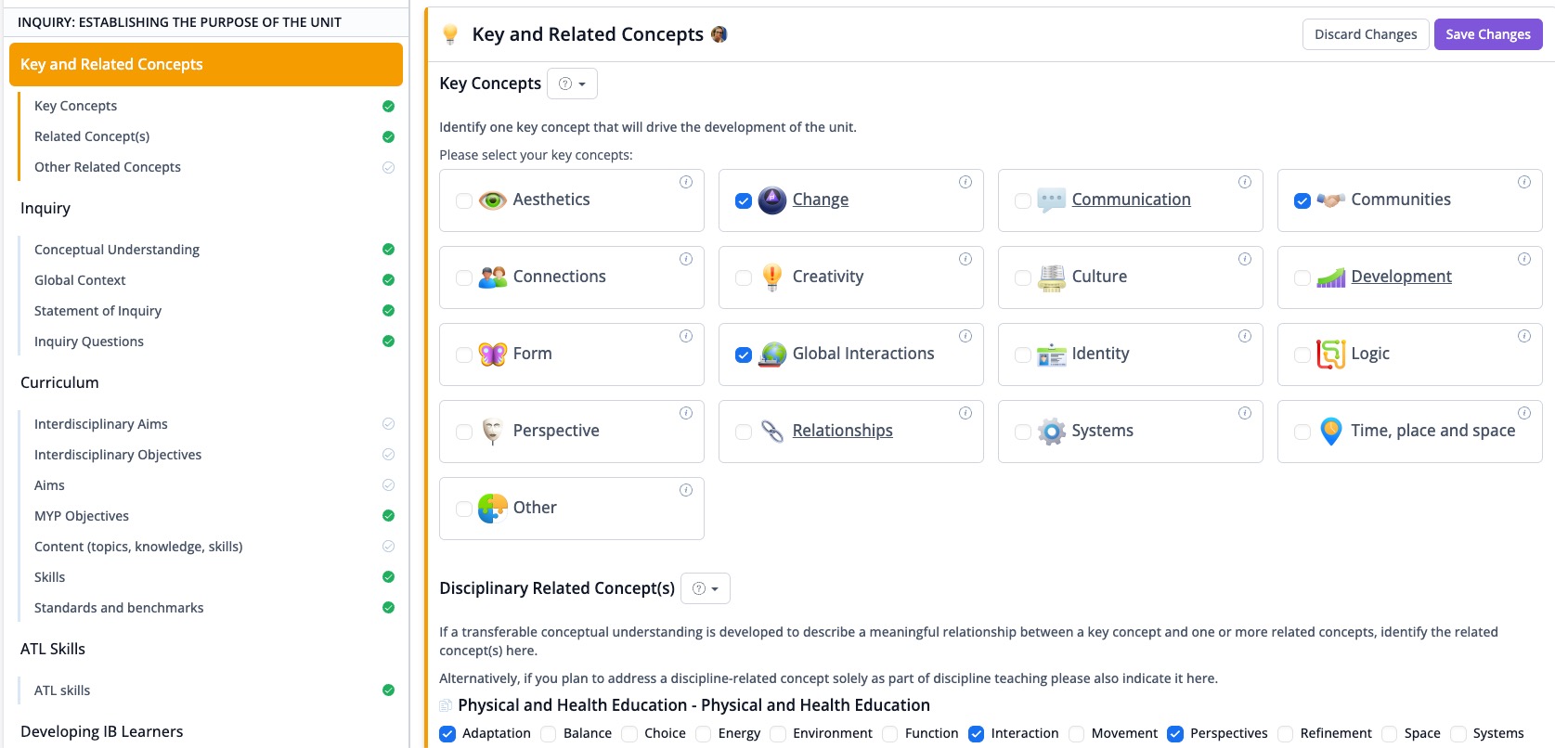
Task: Click the Time, place and space pin icon
Action: [x=1331, y=432]
